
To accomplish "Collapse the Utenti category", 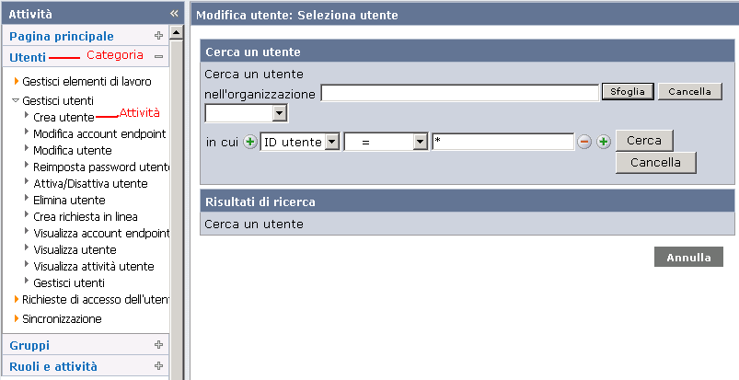I will [x=158, y=57].
